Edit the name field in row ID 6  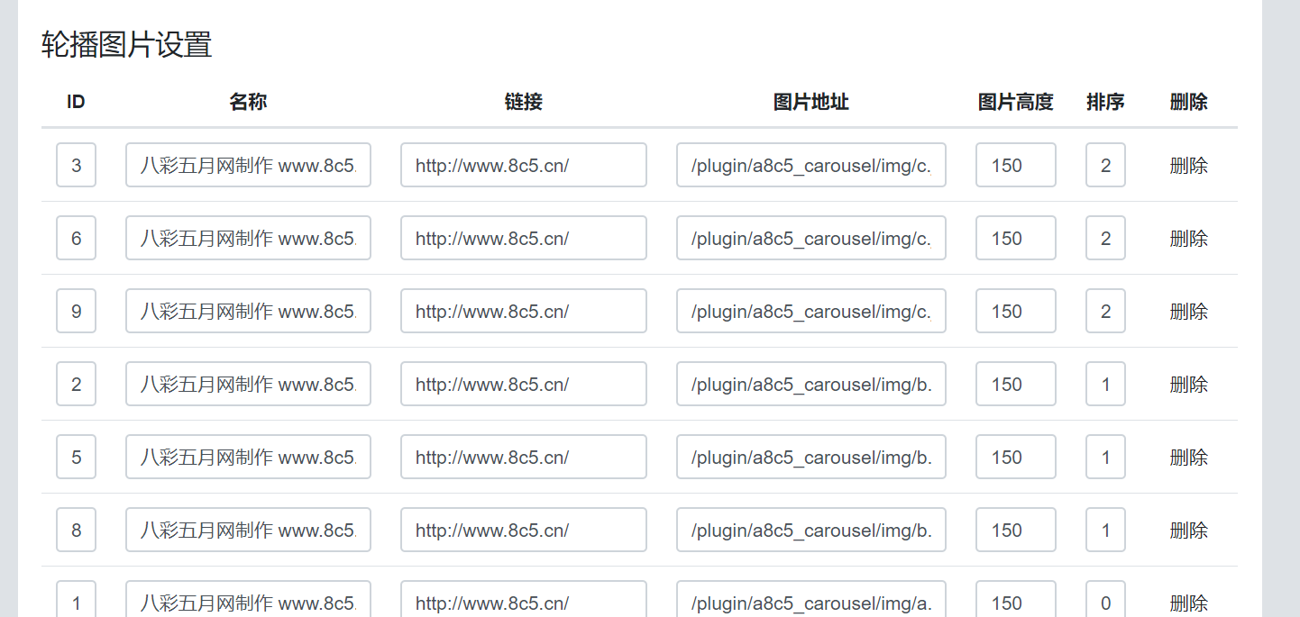(248, 238)
